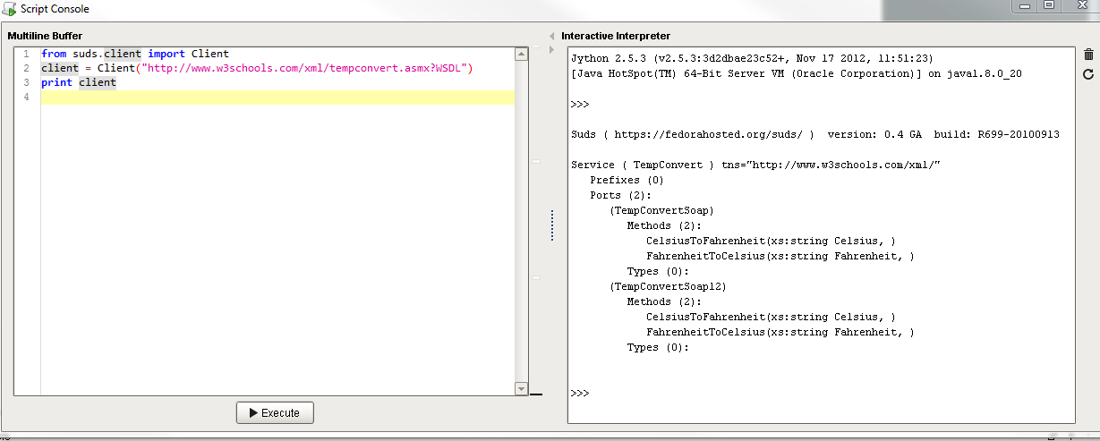Click the dotted divider handle between the panes
Image resolution: width=1100 pixels, height=441 pixels.
tap(551, 225)
